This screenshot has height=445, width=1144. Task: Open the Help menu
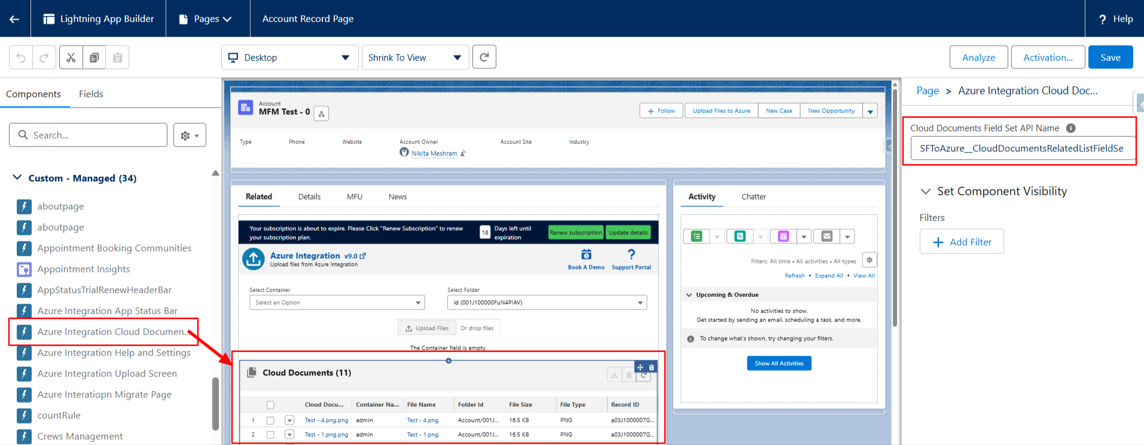[x=1115, y=19]
